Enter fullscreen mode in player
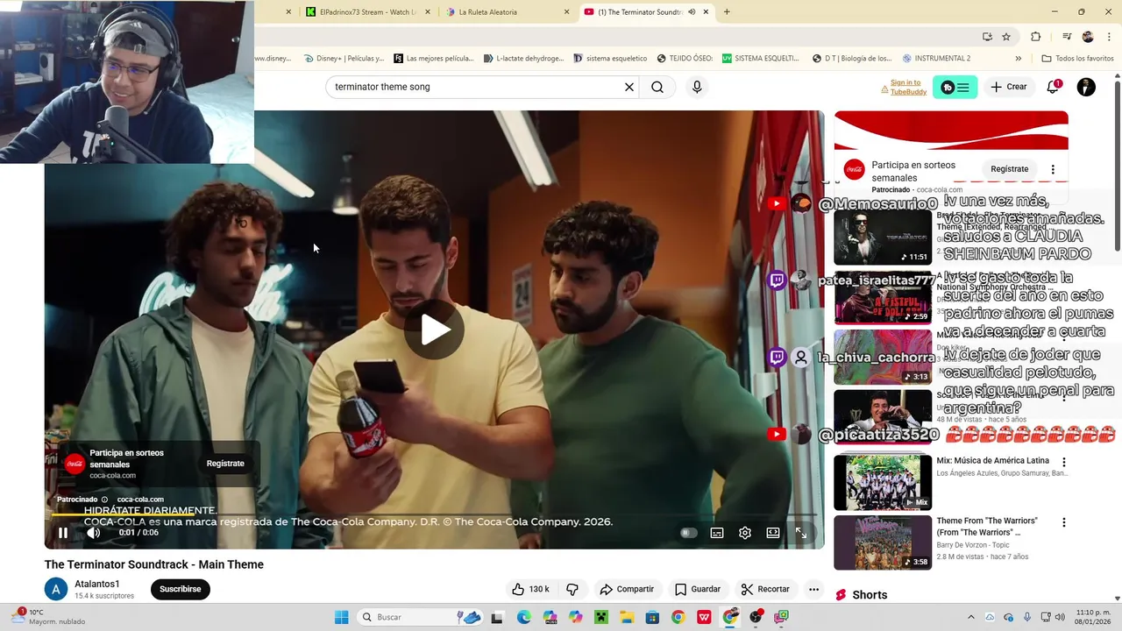This screenshot has width=1122, height=631. click(801, 533)
